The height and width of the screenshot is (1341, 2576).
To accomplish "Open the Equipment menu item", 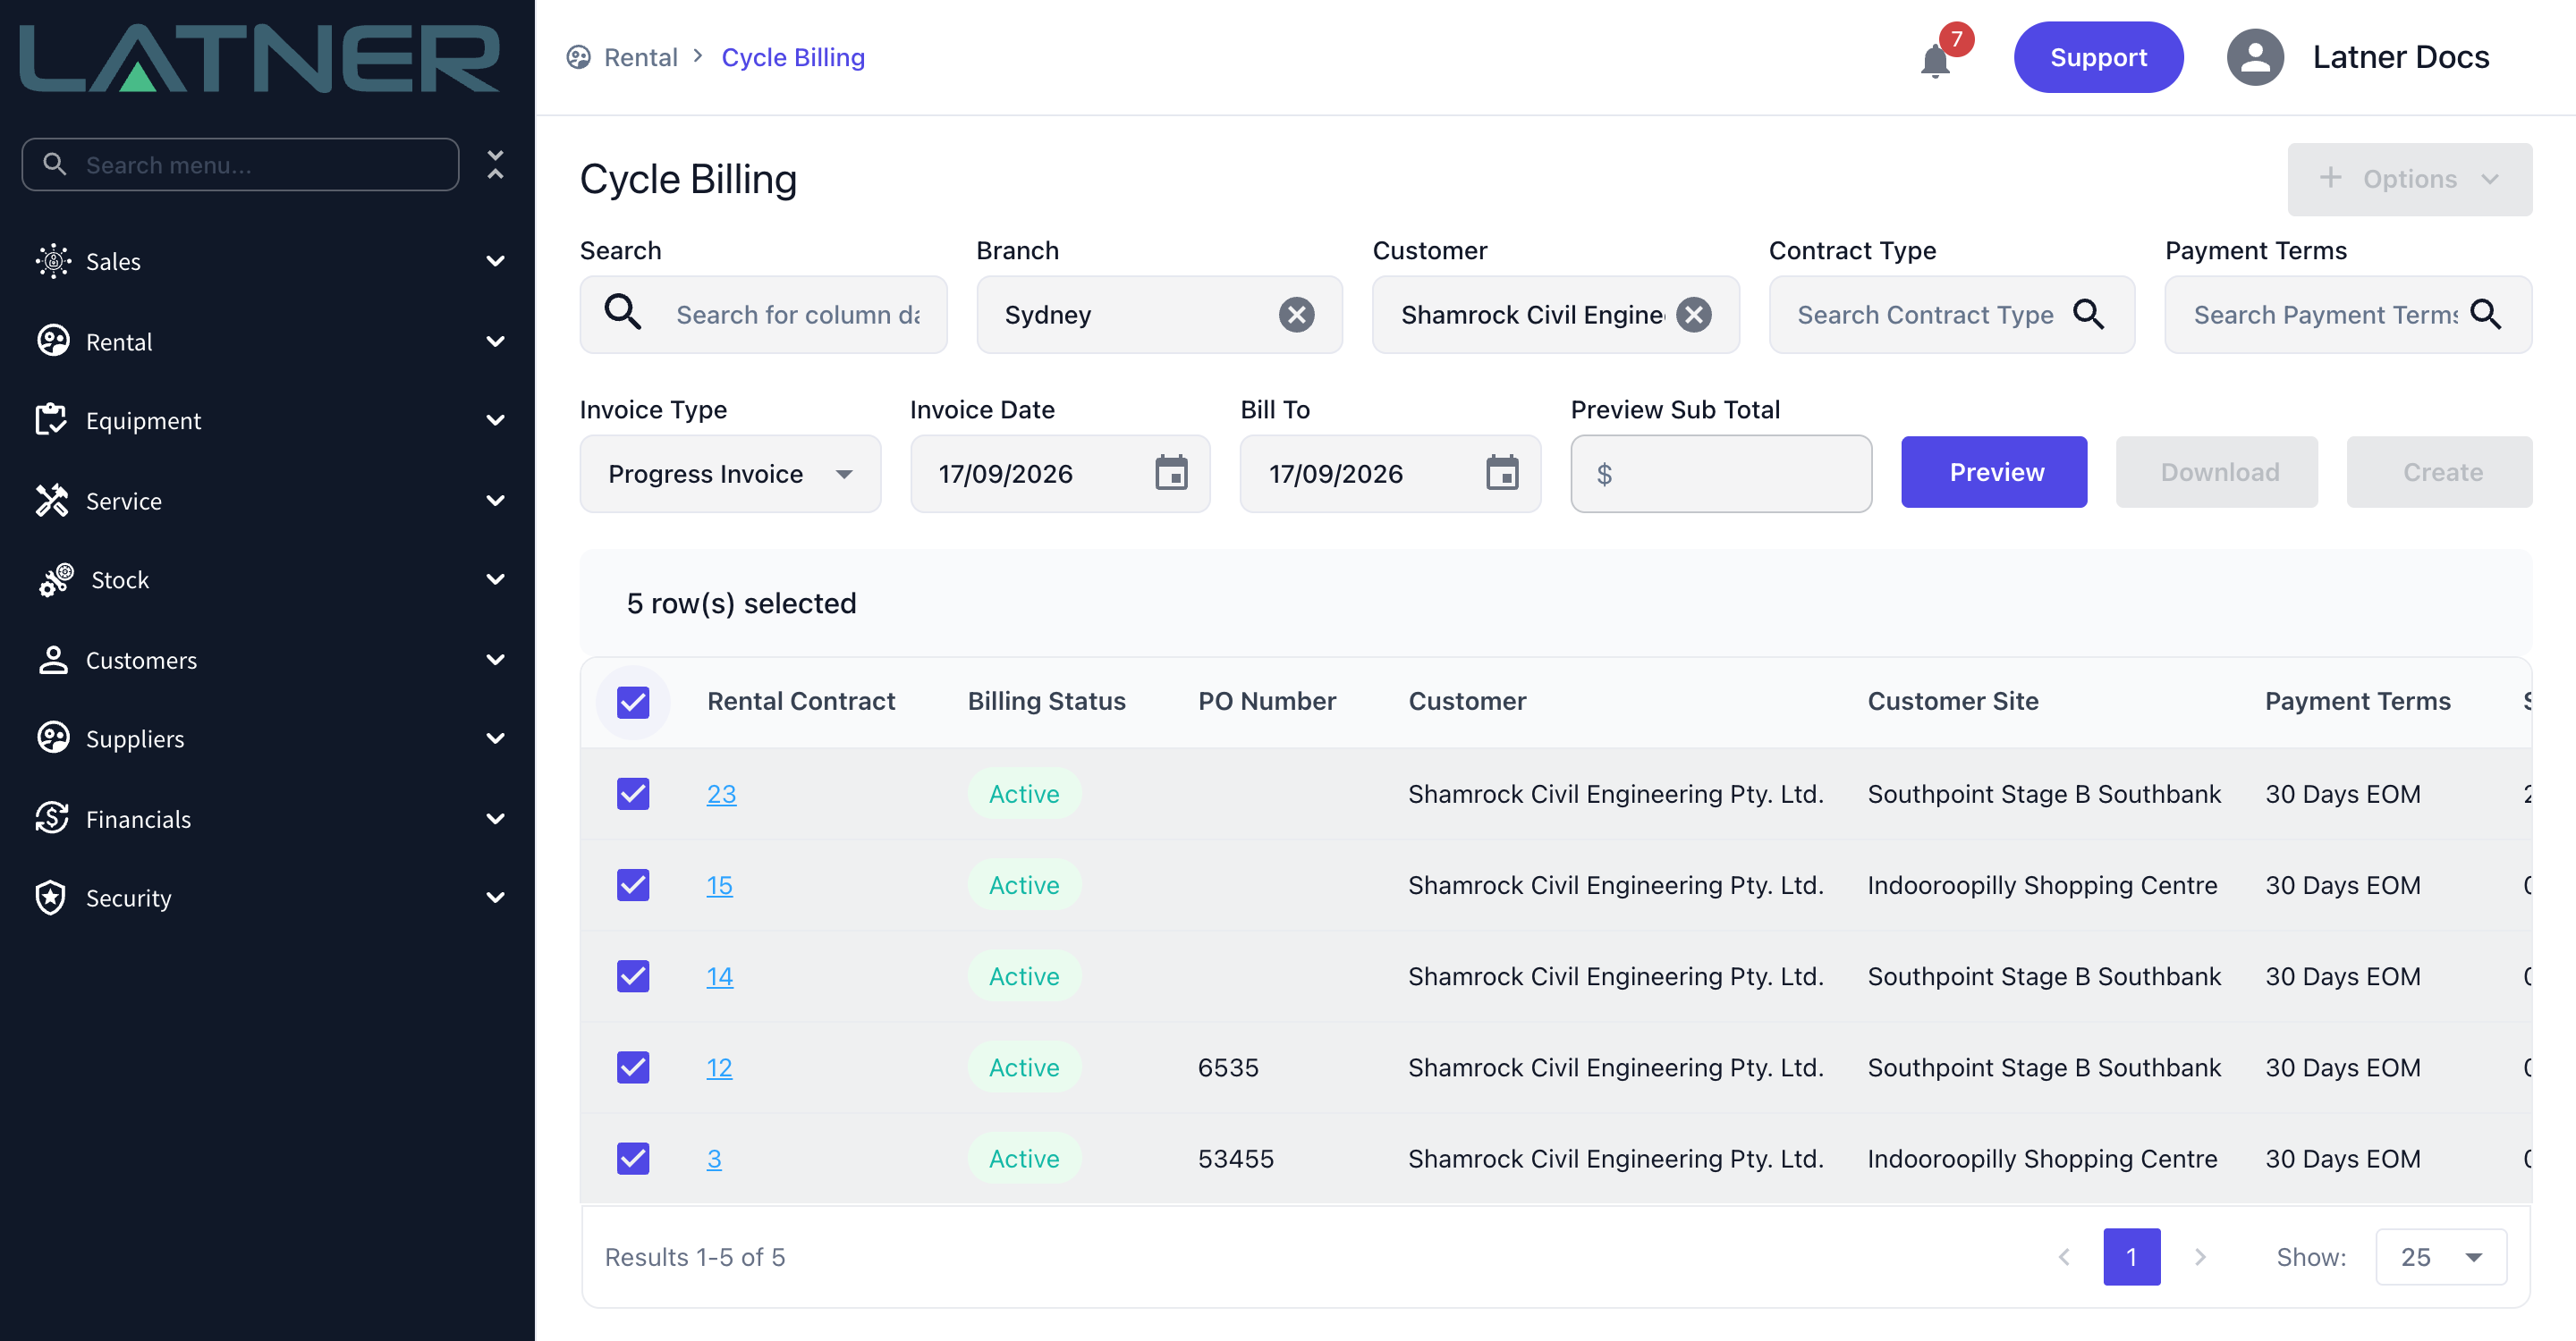I will (x=267, y=419).
